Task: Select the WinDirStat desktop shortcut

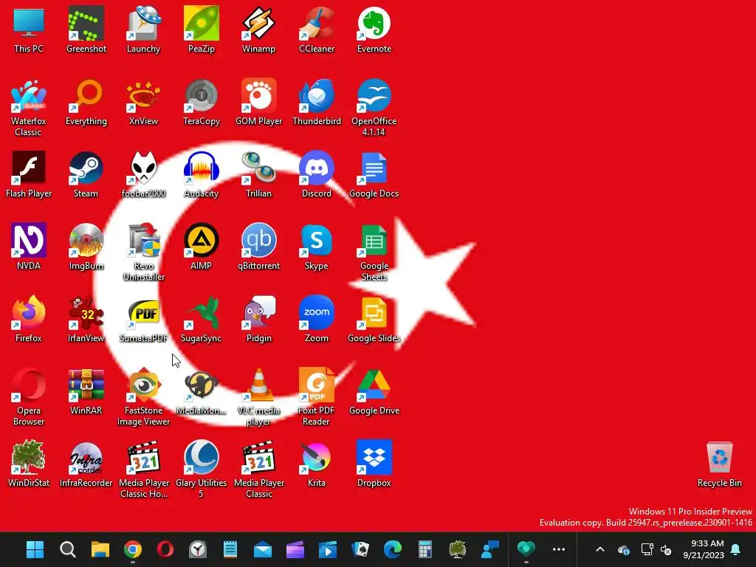Action: [29, 464]
